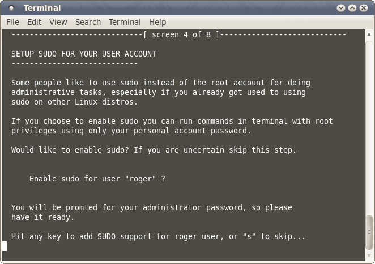Viewport: 375px width, 264px height.
Task: Open the Edit menu
Action: 34,22
